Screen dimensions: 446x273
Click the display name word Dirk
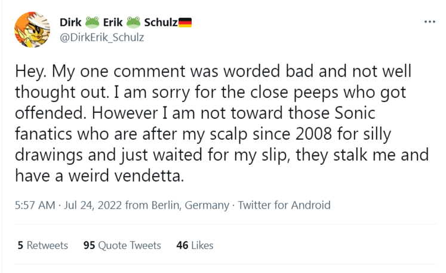tap(70, 22)
